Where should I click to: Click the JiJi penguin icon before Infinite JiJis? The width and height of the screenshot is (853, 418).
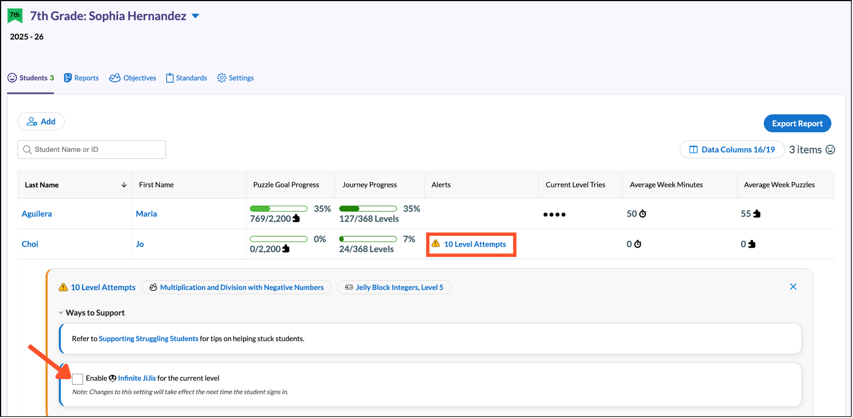113,379
